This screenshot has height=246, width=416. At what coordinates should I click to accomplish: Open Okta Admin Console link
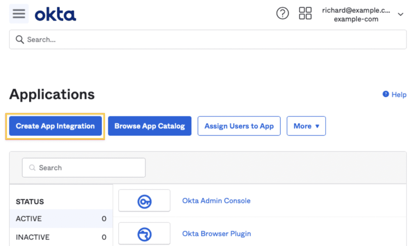point(216,201)
